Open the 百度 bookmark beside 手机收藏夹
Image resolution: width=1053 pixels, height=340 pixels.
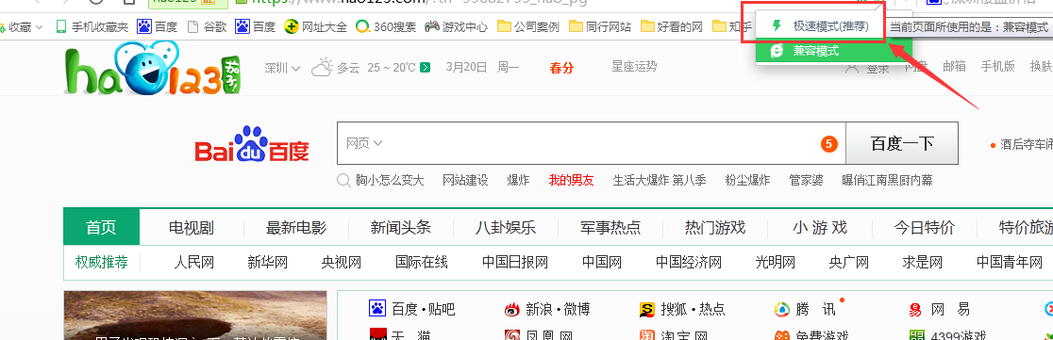point(158,26)
